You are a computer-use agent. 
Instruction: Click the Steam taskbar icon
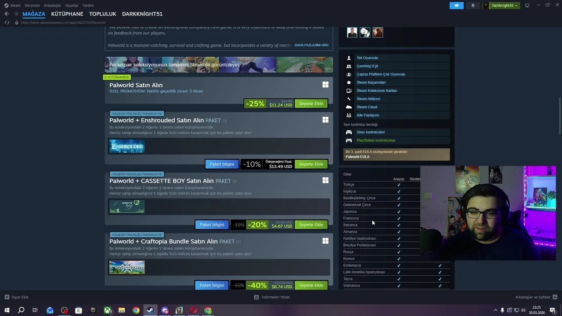150,310
